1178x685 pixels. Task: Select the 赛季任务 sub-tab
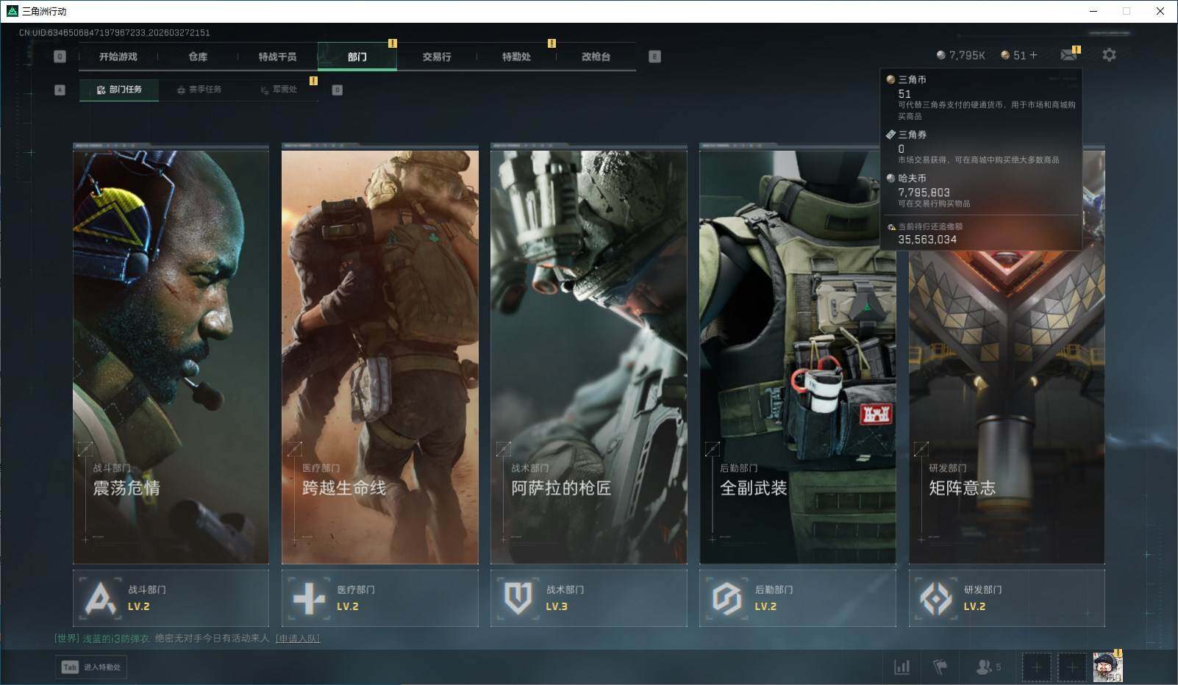pos(199,90)
